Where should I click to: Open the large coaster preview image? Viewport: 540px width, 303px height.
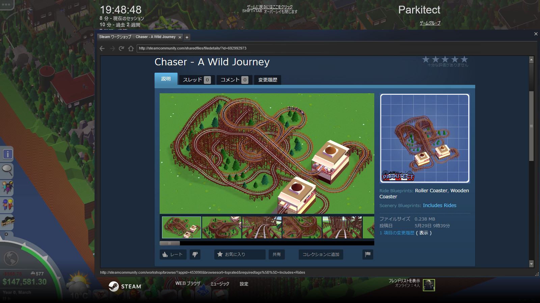tap(267, 154)
